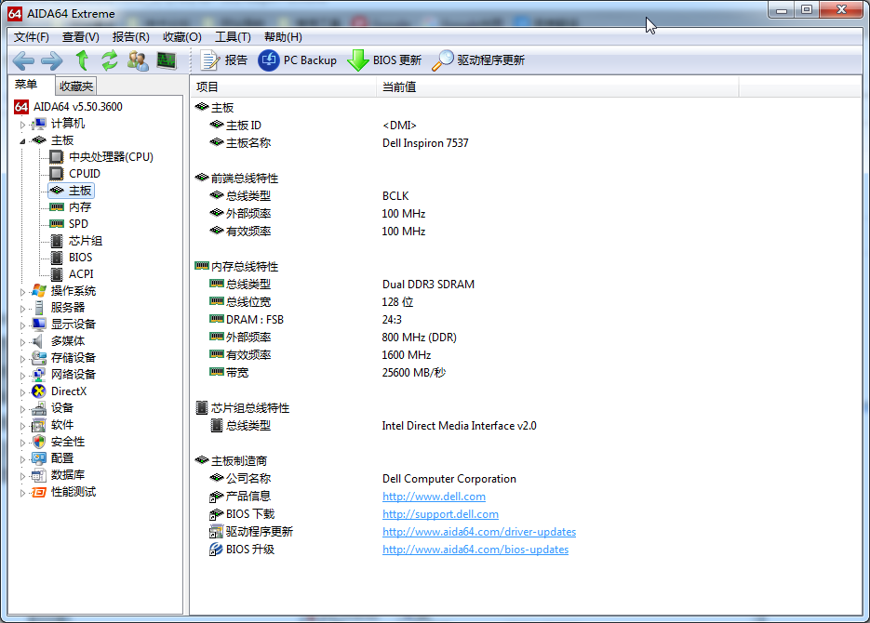Screen dimensions: 870x623
Task: Click the 当前值 column header
Action: point(557,87)
